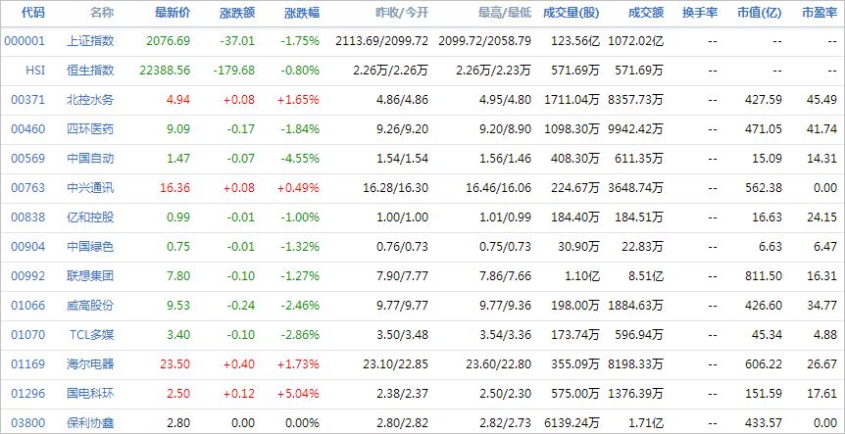The image size is (845, 434).
Task: Click the 8198.33万 turnover cell
Action: (x=636, y=364)
